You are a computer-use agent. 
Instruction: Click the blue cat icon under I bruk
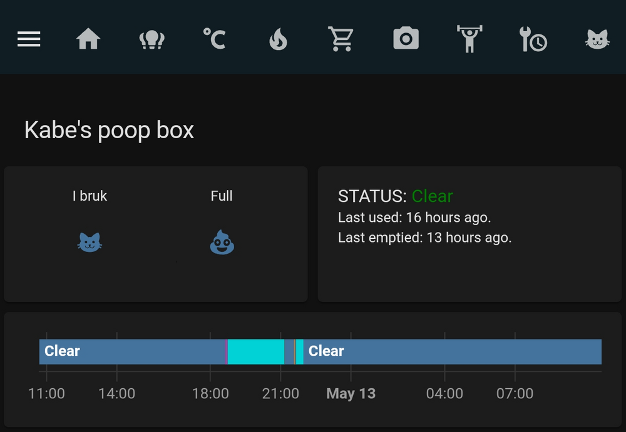[90, 243]
